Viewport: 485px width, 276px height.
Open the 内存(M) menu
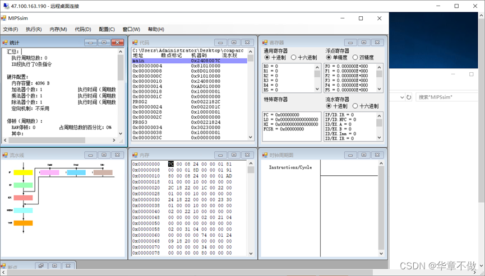pos(58,29)
